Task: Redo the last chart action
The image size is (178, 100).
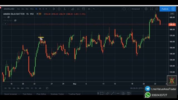Action: (98, 9)
